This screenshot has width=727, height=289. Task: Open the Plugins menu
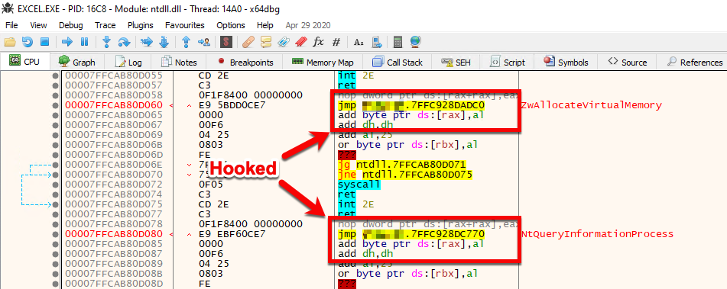pos(141,25)
